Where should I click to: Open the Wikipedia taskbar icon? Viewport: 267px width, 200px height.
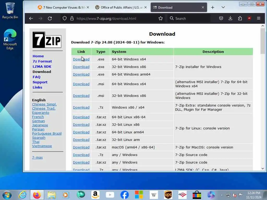pyautogui.click(x=154, y=195)
